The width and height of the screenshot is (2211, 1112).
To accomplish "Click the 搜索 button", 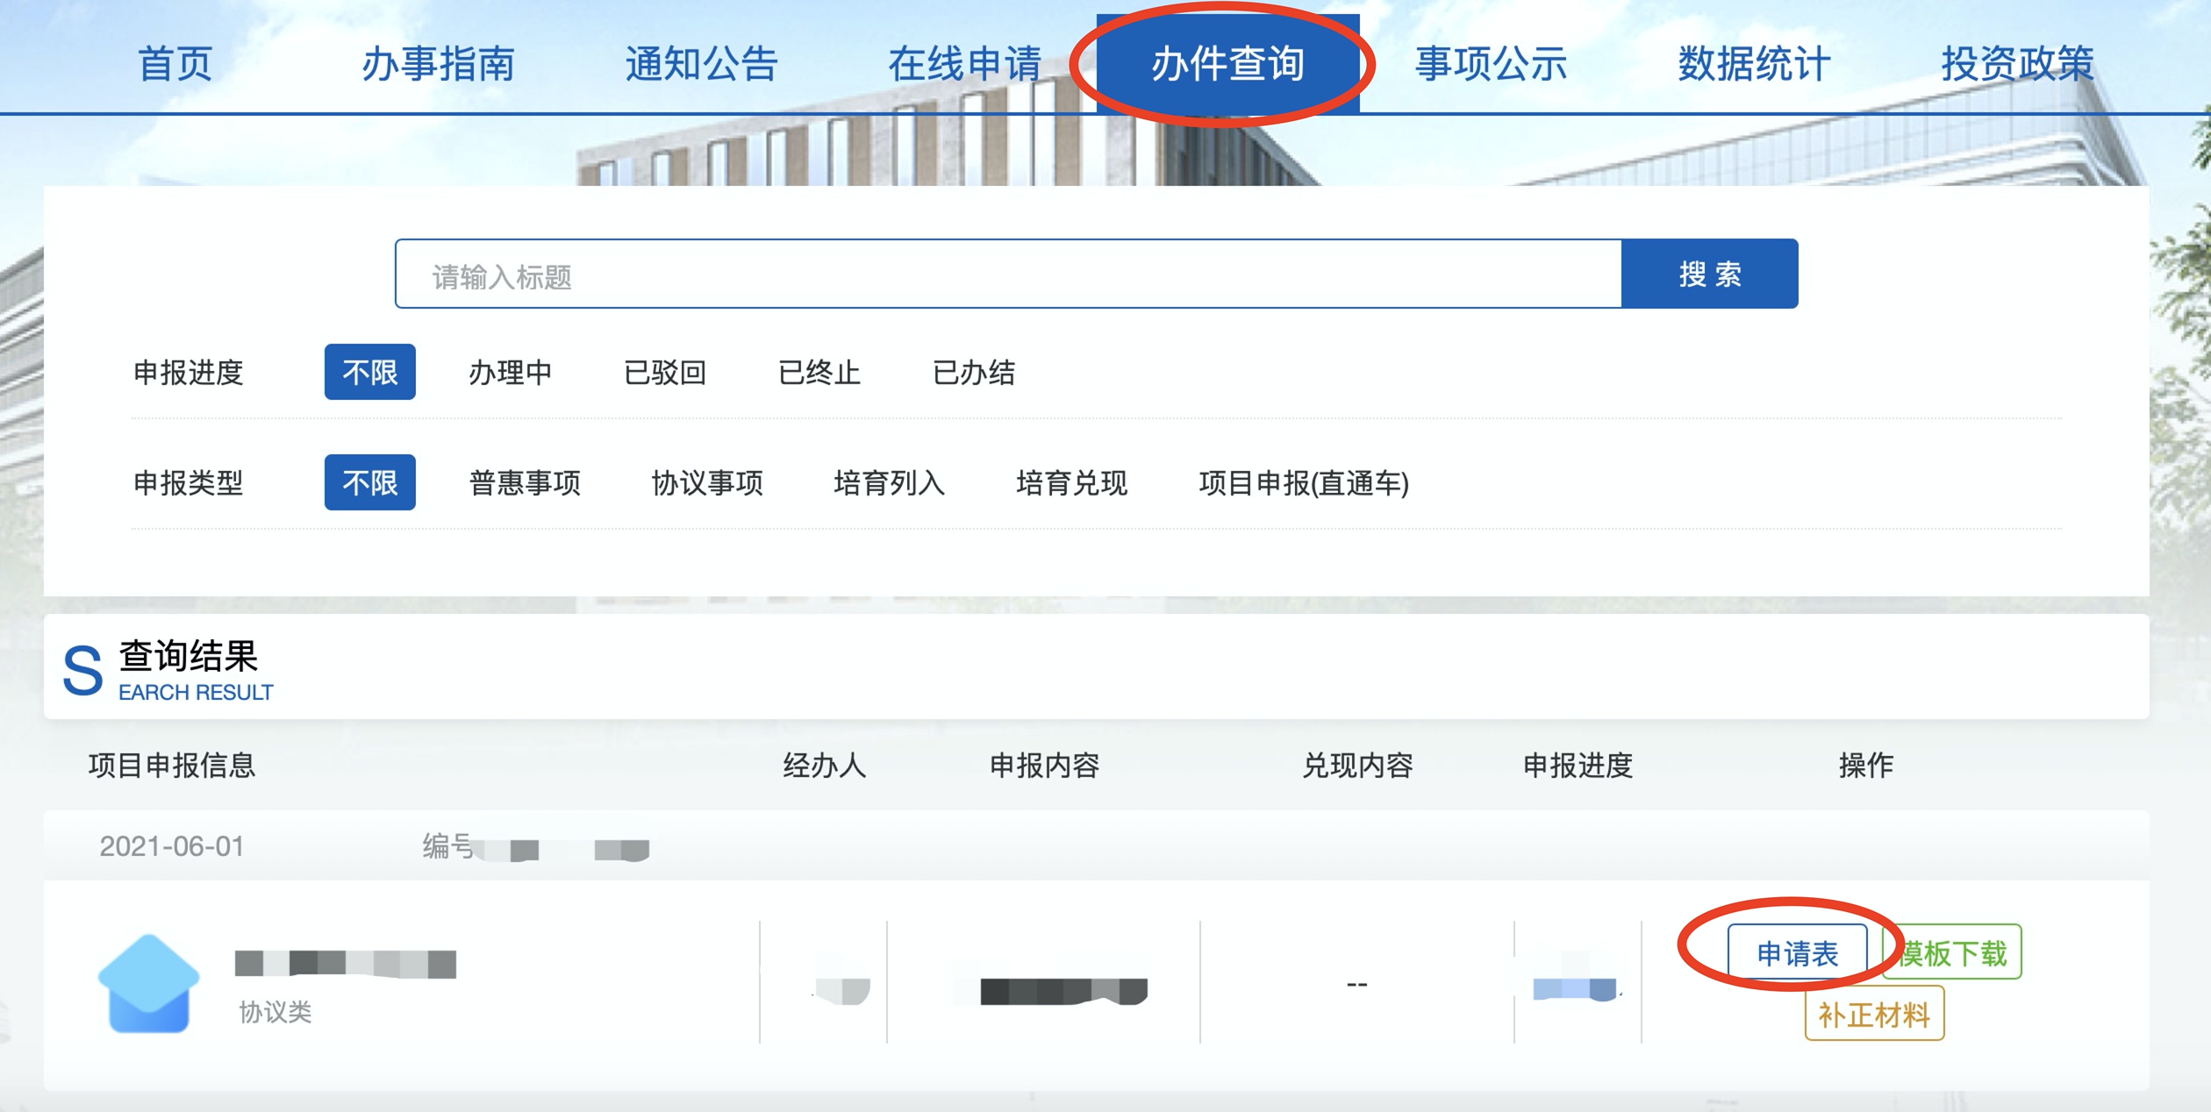I will point(1710,274).
